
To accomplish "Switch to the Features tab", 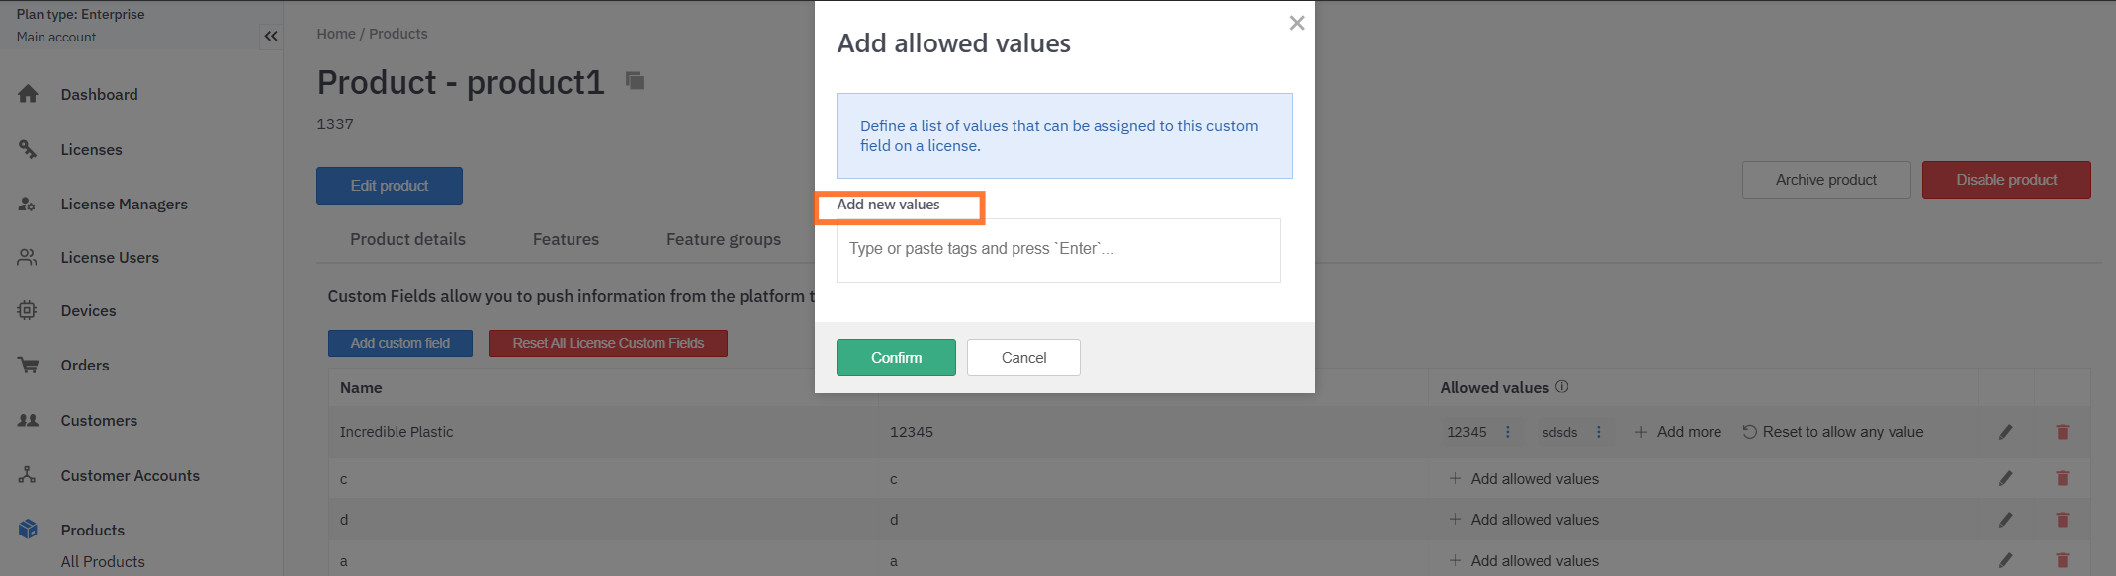I will (x=566, y=239).
